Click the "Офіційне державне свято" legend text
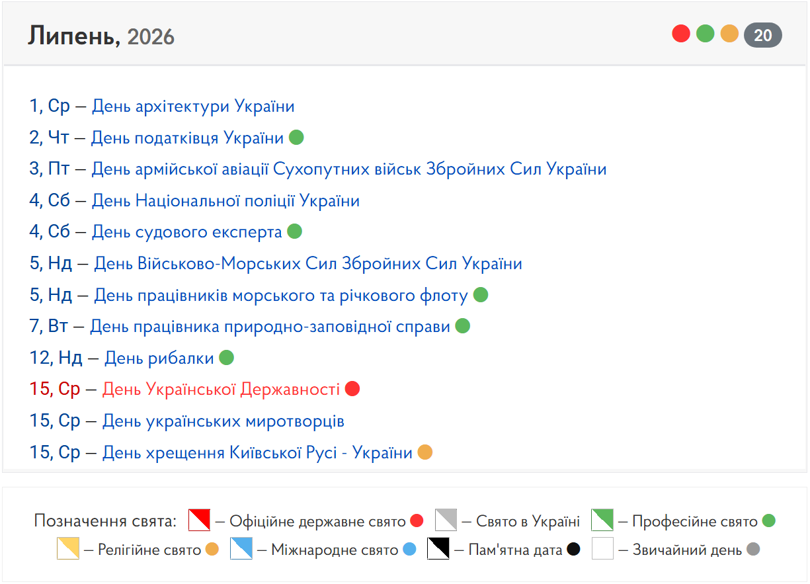The width and height of the screenshot is (810, 584). tap(317, 522)
